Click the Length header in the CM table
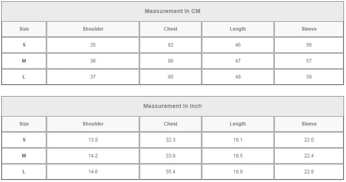 click(237, 29)
